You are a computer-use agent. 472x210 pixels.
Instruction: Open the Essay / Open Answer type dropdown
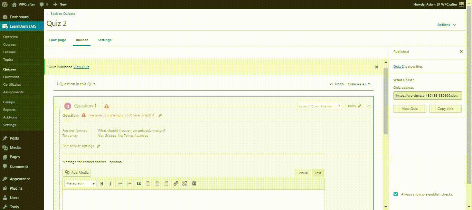click(x=320, y=106)
